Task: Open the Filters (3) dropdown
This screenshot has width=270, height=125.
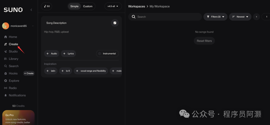Action: [215, 17]
